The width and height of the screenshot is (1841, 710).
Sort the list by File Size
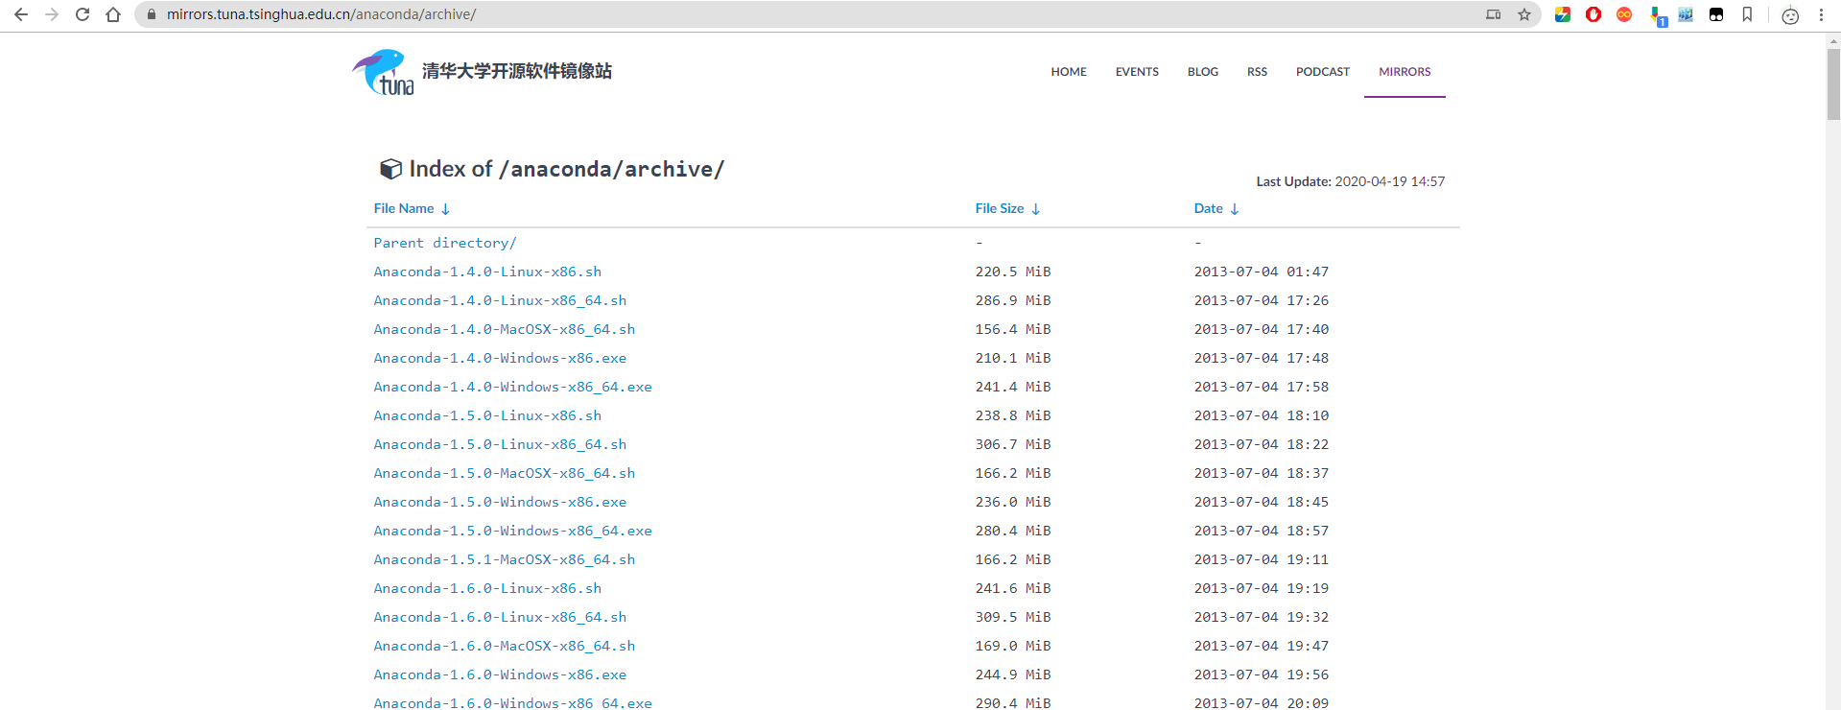tap(1007, 208)
